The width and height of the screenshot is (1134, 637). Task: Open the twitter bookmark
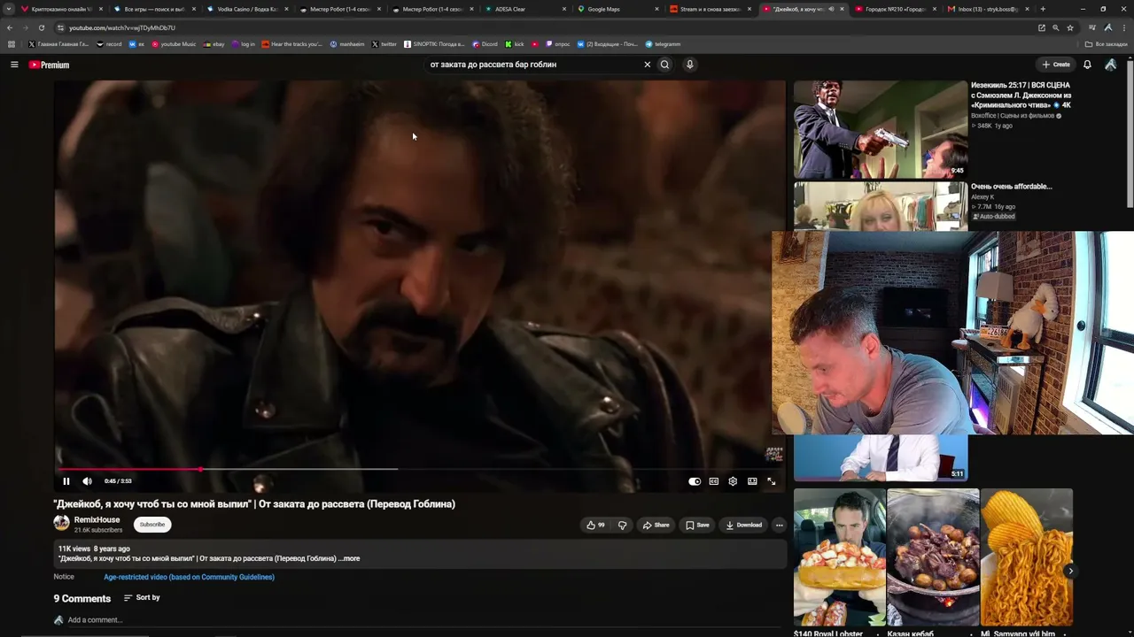click(384, 44)
